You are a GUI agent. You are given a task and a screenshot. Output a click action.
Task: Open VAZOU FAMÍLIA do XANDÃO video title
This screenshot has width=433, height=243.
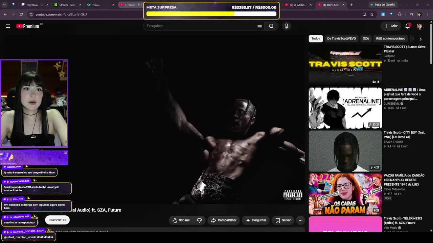404,180
